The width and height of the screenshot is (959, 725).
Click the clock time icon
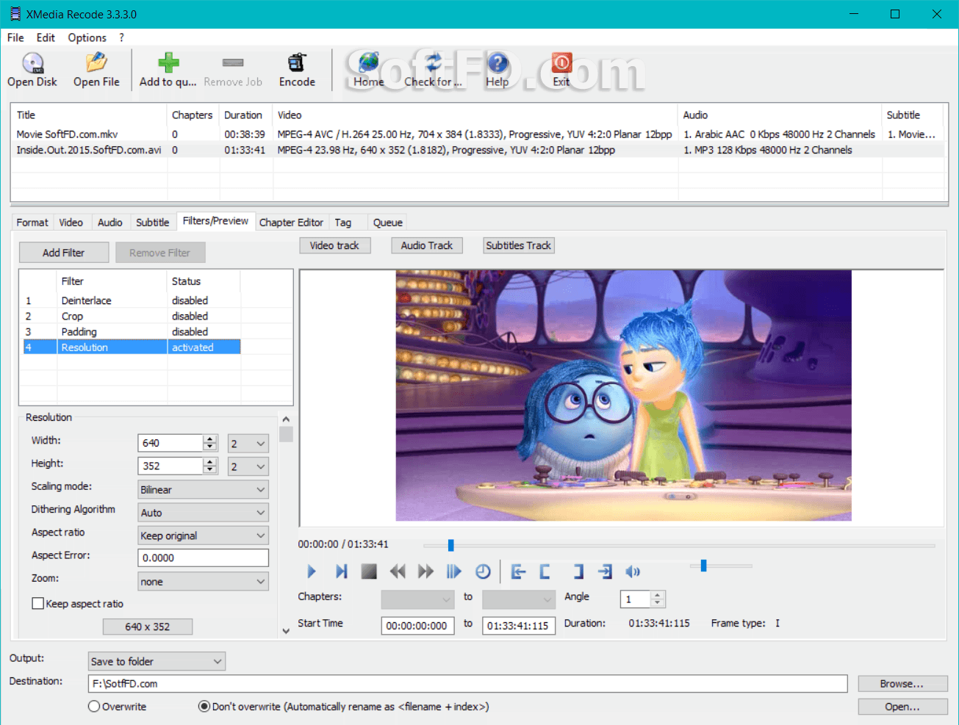pyautogui.click(x=483, y=571)
